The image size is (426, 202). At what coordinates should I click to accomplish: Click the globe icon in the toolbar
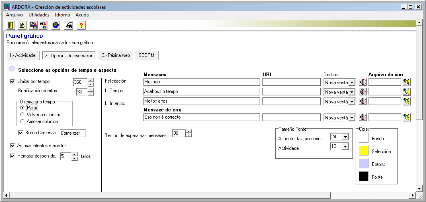(55, 25)
